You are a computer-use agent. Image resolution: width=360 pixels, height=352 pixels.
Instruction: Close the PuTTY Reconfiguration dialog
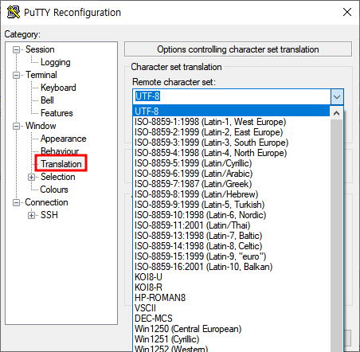[347, 12]
